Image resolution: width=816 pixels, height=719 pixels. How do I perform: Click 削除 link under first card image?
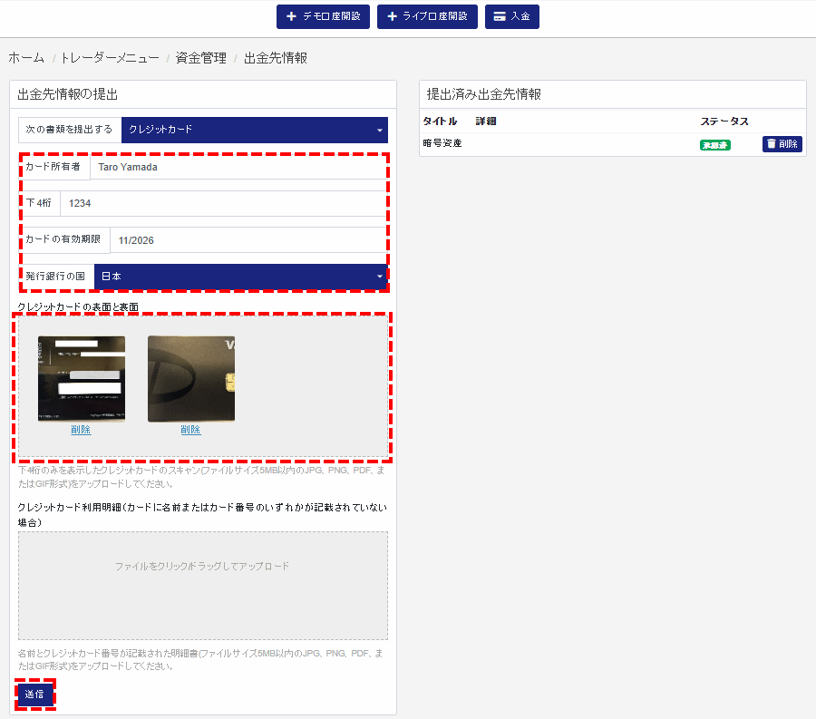81,430
